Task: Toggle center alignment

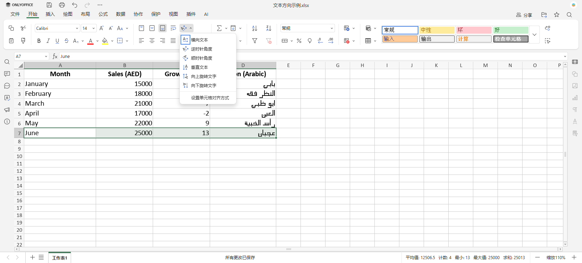Action: coord(152,41)
